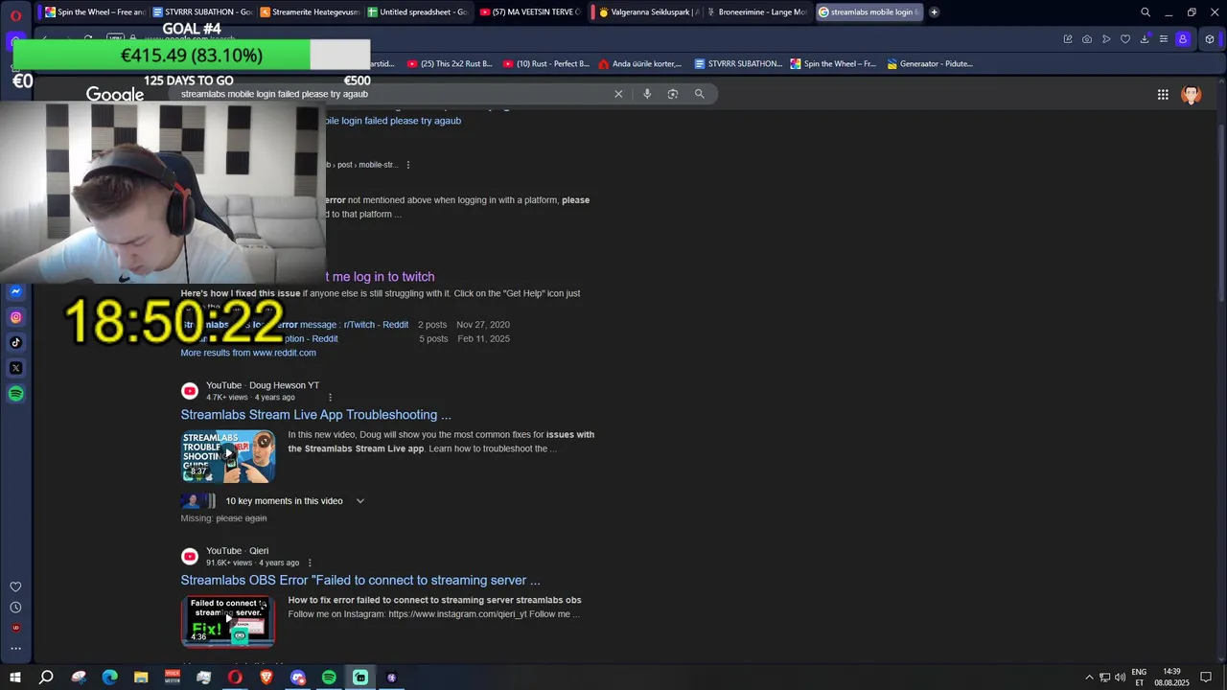This screenshot has height=690, width=1227.
Task: Open Opera tab search magnifier
Action: click(1145, 12)
